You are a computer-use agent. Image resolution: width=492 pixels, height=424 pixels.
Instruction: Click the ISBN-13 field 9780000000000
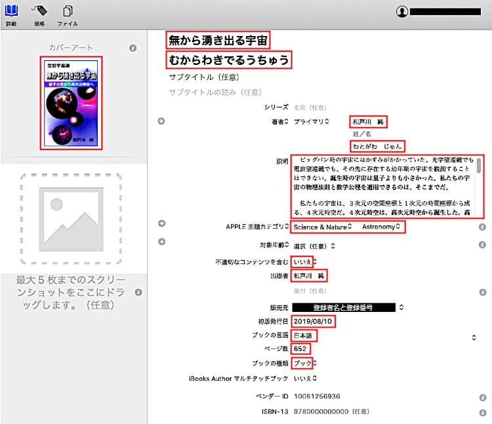click(331, 412)
